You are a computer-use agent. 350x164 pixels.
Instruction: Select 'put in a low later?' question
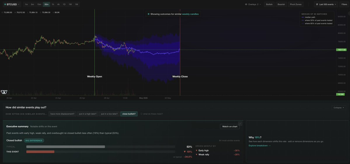[x=109, y=114]
